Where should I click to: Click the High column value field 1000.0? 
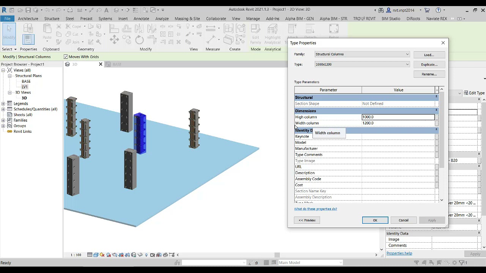point(398,117)
